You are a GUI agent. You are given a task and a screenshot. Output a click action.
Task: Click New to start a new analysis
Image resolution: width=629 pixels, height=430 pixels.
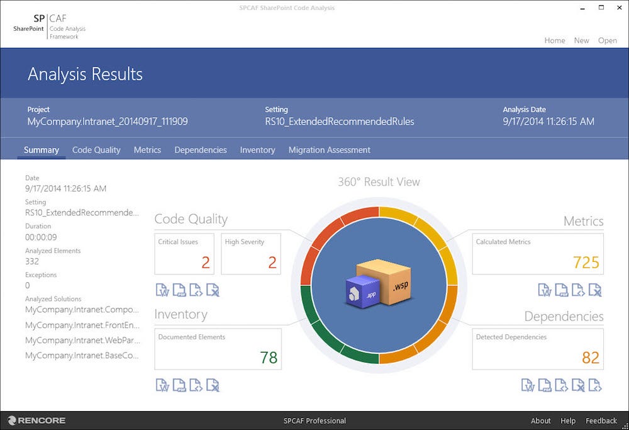pos(581,40)
